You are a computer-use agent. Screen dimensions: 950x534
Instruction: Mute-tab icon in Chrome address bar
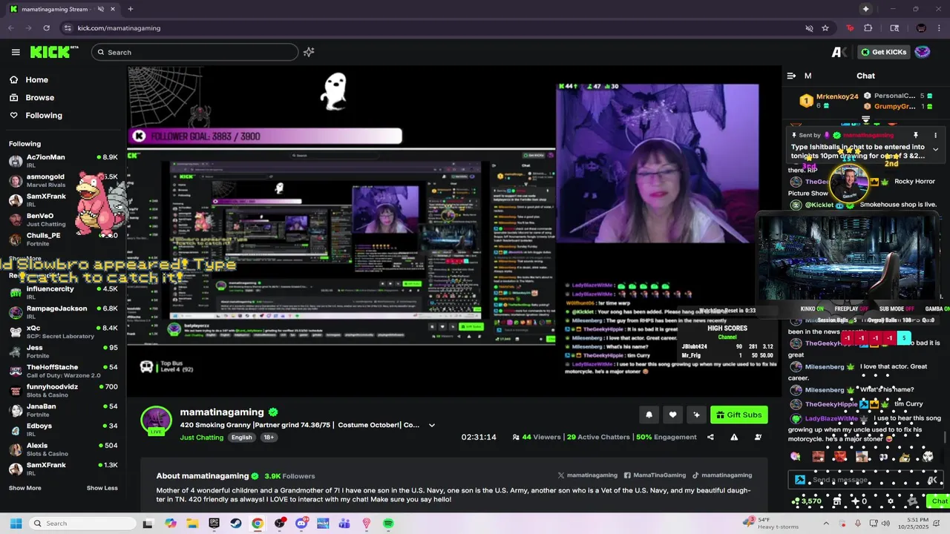coord(809,28)
